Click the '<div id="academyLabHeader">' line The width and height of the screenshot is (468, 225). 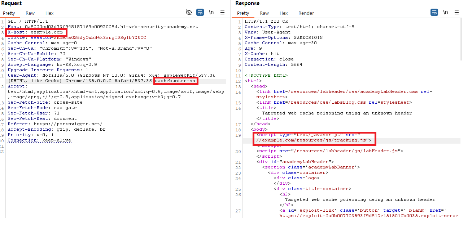tap(295, 162)
